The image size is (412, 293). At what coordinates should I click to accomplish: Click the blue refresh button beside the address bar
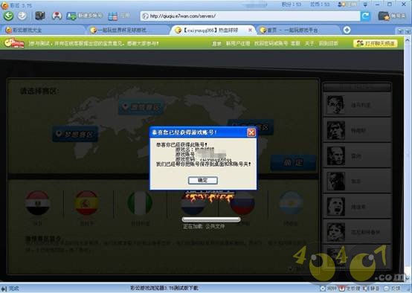[x=365, y=16]
